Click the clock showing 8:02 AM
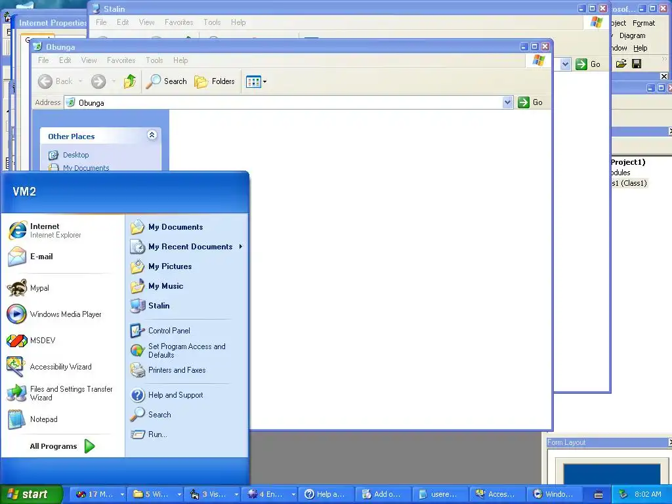The image size is (672, 504). pyautogui.click(x=648, y=494)
